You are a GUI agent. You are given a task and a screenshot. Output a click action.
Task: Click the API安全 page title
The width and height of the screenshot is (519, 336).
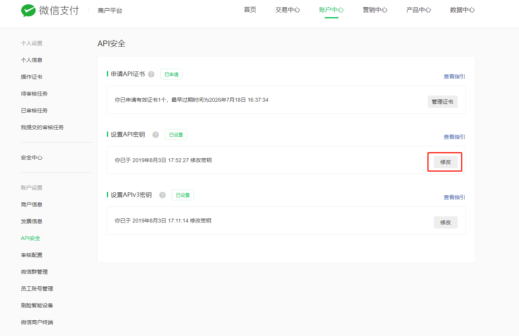(112, 44)
